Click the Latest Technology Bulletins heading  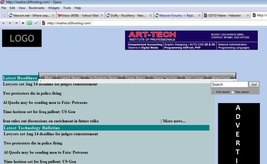point(32,128)
